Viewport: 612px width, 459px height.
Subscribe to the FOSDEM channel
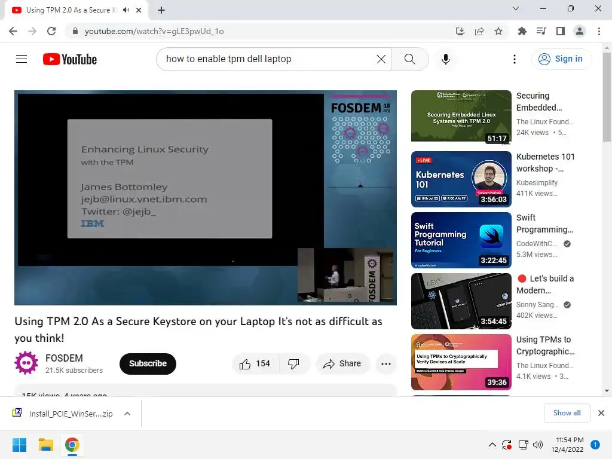point(148,364)
